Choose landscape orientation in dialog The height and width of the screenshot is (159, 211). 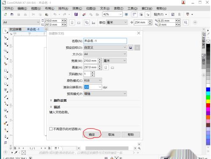112,68
